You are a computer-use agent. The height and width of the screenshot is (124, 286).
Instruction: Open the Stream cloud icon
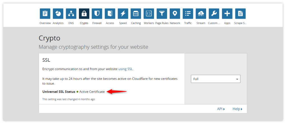point(201,14)
